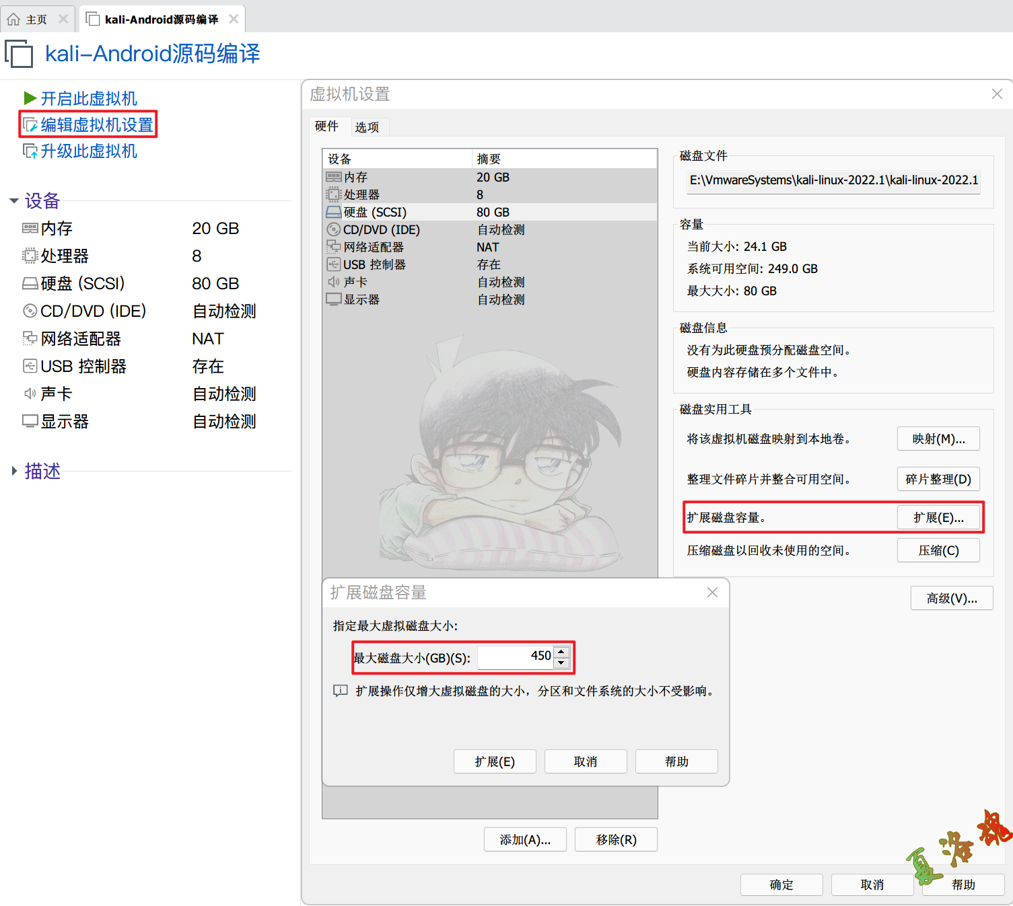Increase max disk size with up arrow
This screenshot has height=906, width=1013.
[x=561, y=651]
